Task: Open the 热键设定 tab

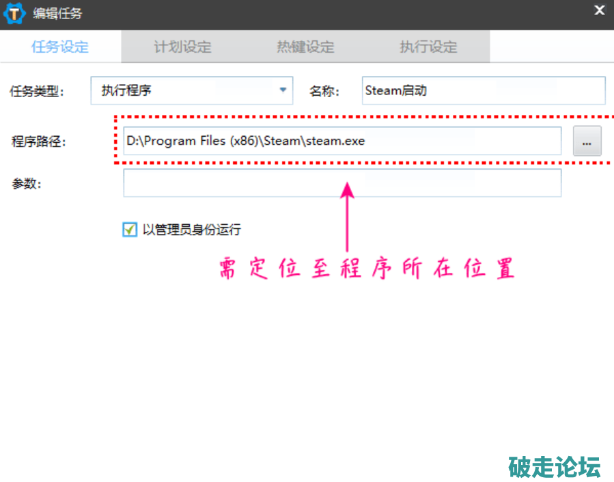Action: (x=305, y=46)
